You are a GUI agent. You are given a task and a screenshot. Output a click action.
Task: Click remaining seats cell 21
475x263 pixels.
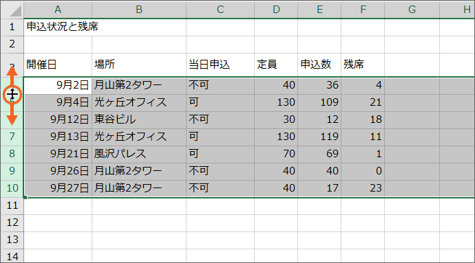363,102
